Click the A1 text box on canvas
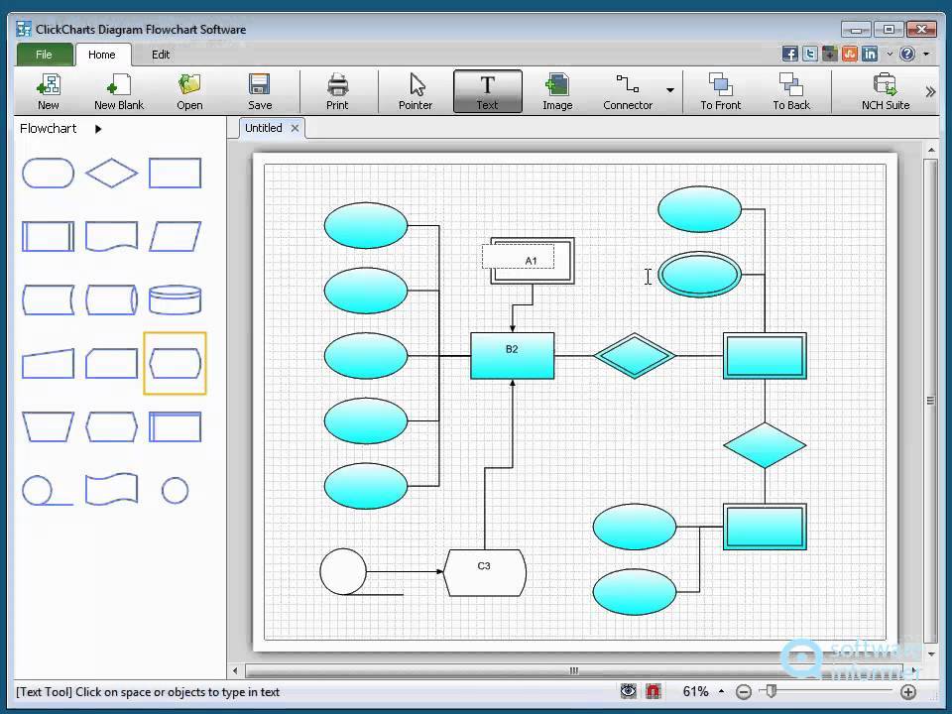This screenshot has width=952, height=714. [x=518, y=256]
